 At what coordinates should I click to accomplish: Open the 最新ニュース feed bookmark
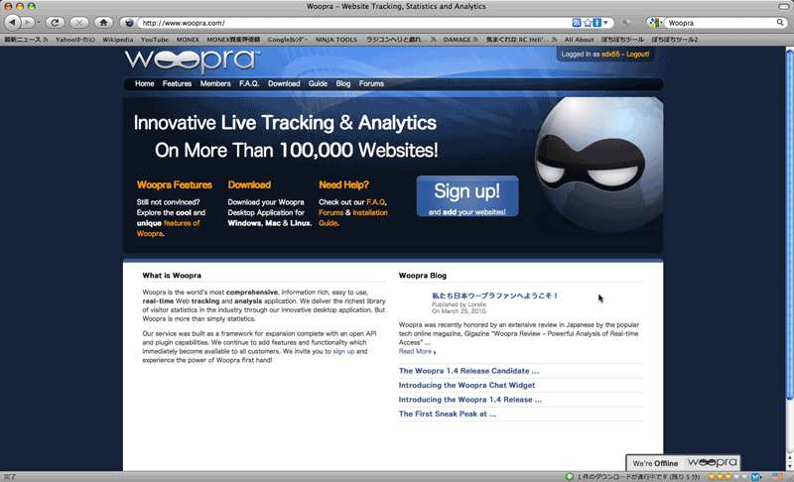[26, 40]
